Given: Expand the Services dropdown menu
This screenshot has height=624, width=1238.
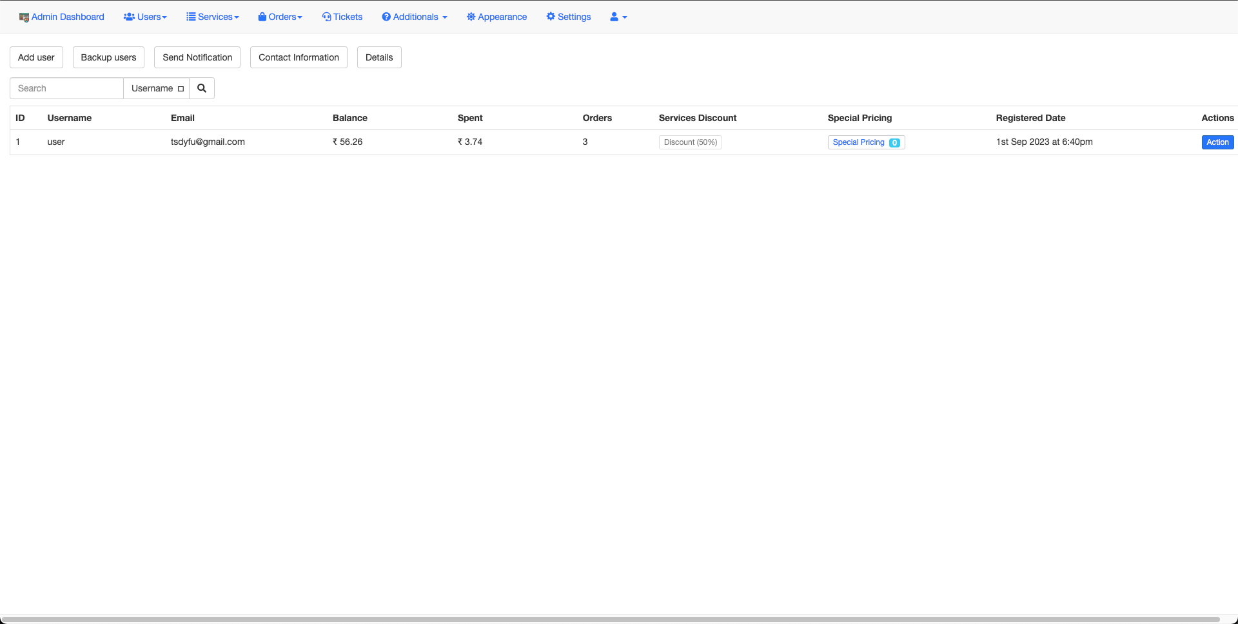Looking at the screenshot, I should pos(213,17).
